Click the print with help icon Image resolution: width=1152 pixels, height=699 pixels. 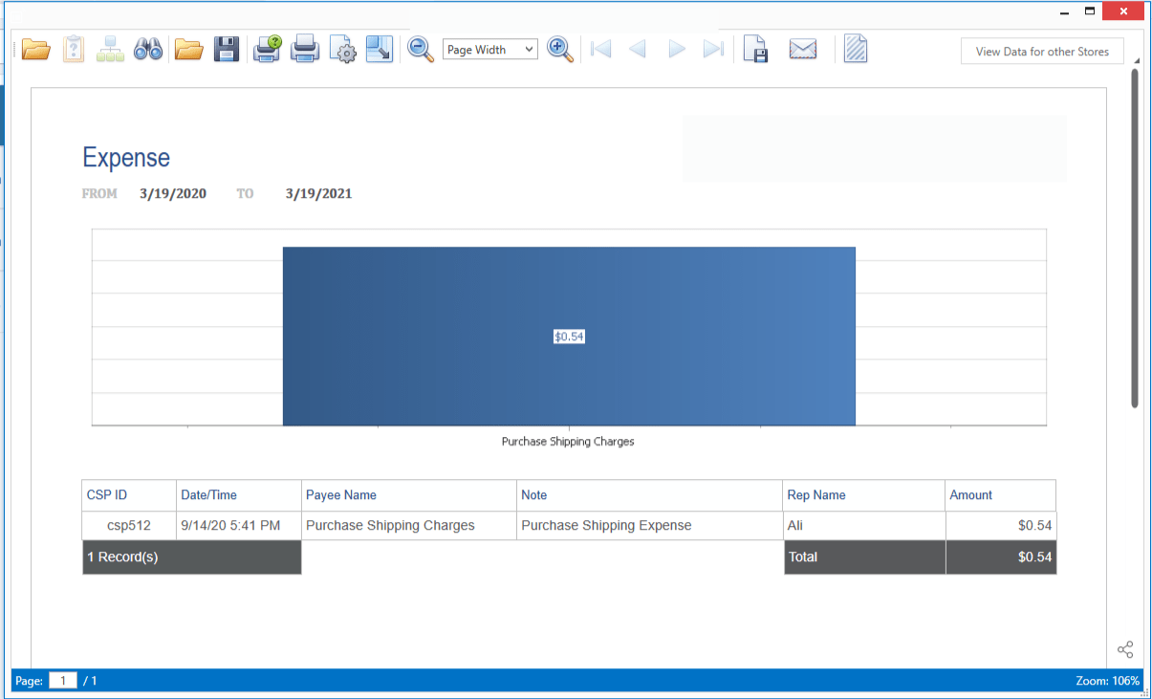[267, 49]
